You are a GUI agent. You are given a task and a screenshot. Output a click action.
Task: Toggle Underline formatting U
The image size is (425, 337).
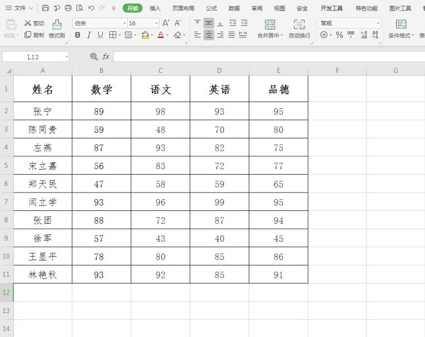click(x=100, y=35)
